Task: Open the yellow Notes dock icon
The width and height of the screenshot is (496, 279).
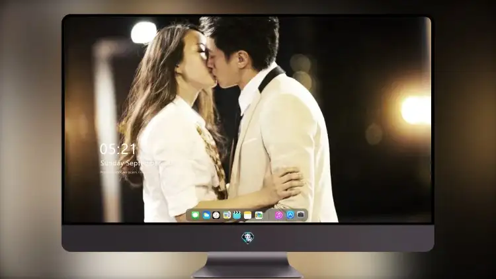Action: click(248, 215)
